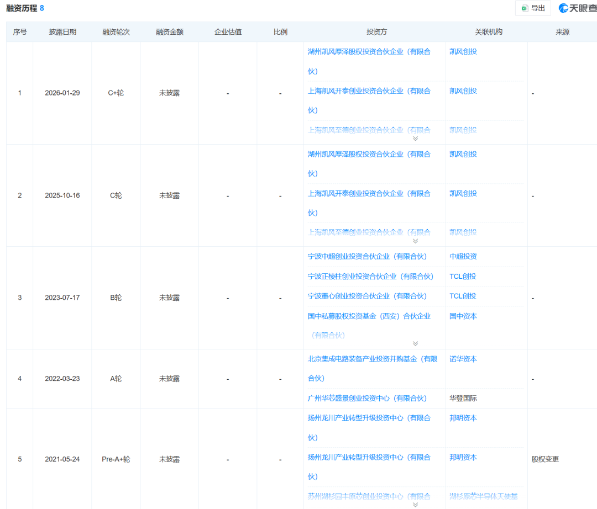This screenshot has height=509, width=597.
Task: Click the 披露日期 column header
Action: (x=62, y=32)
